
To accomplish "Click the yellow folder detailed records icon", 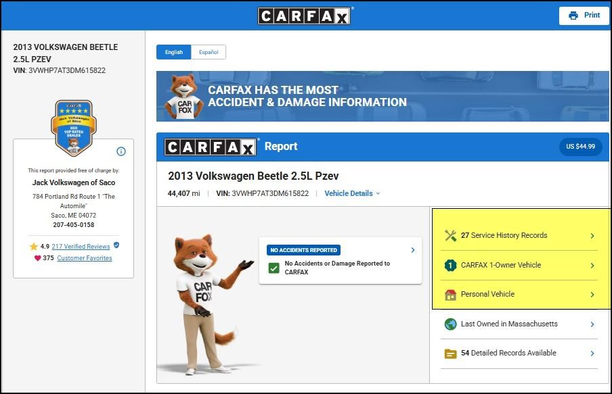I will 450,354.
